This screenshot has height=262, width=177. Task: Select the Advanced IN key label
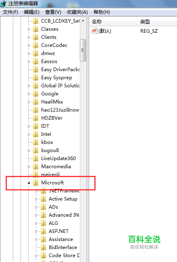tap(64, 215)
